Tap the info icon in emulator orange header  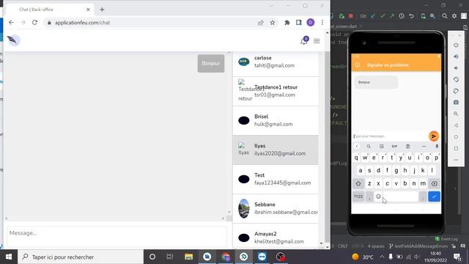tap(357, 65)
